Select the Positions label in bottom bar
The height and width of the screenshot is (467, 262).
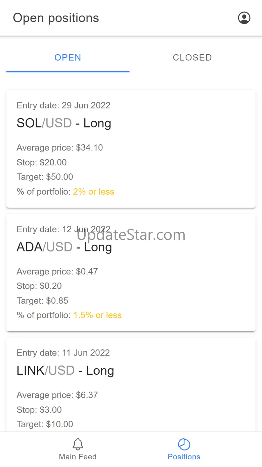click(x=184, y=457)
